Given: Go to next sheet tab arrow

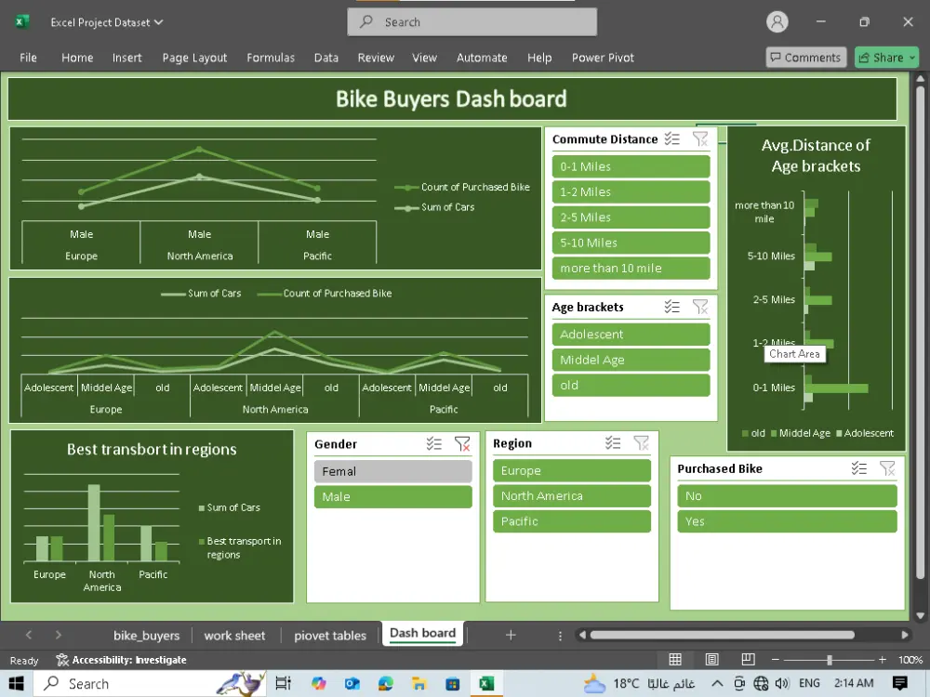Looking at the screenshot, I should click(58, 635).
